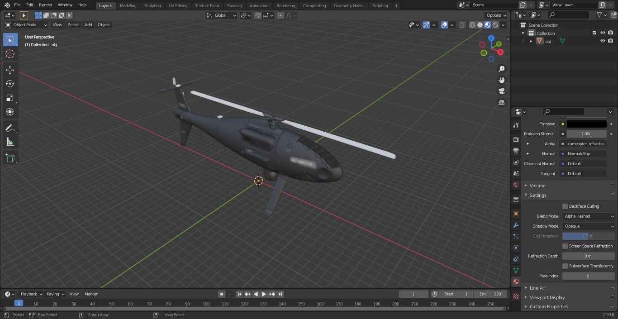Select the Annotate tool
The image size is (618, 319).
tap(10, 129)
